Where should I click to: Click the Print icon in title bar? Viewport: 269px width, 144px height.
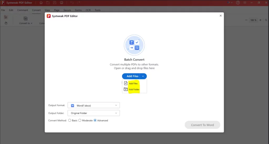61,3
